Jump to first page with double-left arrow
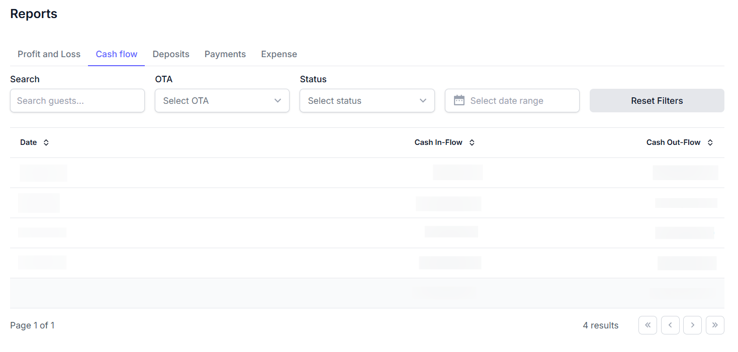This screenshot has height=352, width=738. (x=648, y=325)
